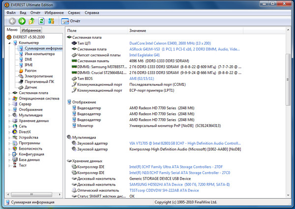Expand the Операционная система tree node
Screen dimensions: 295x209
[9, 99]
